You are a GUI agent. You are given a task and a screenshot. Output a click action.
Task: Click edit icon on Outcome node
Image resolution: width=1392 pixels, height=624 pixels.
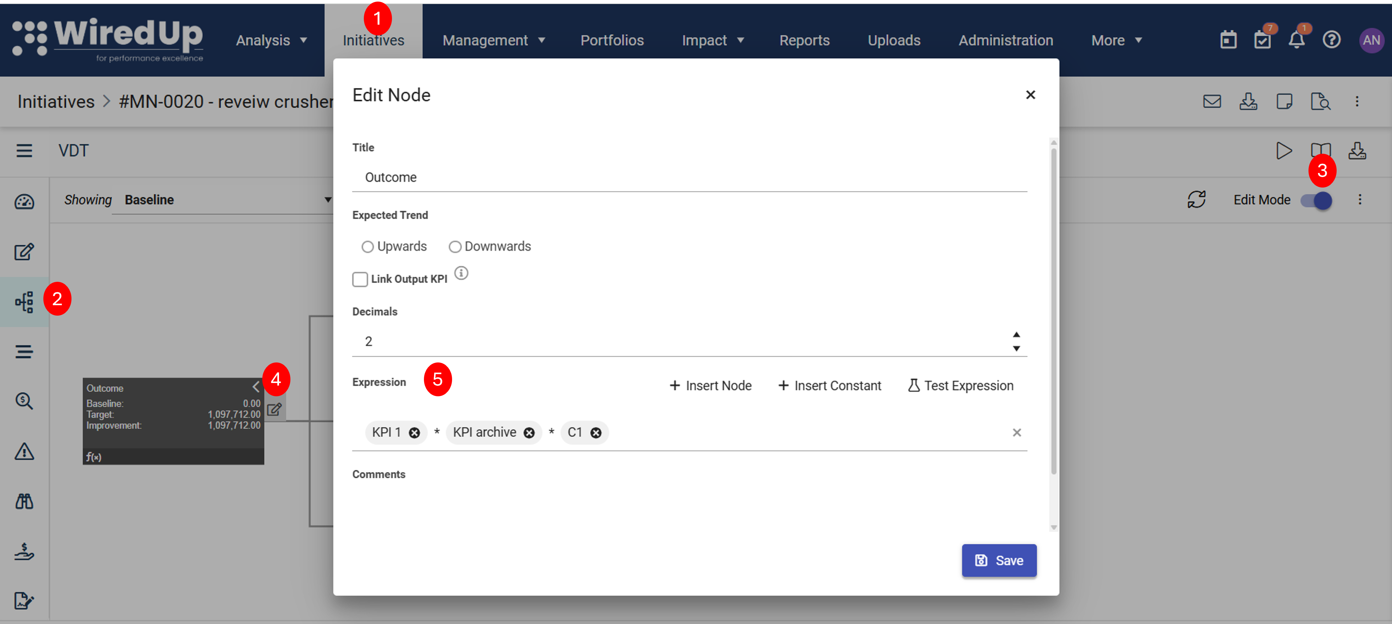coord(274,409)
